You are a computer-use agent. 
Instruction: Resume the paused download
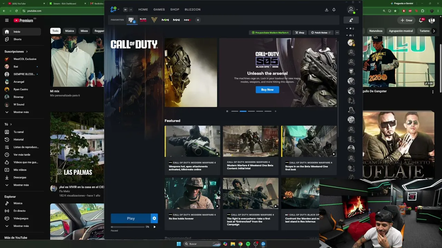coord(154,227)
